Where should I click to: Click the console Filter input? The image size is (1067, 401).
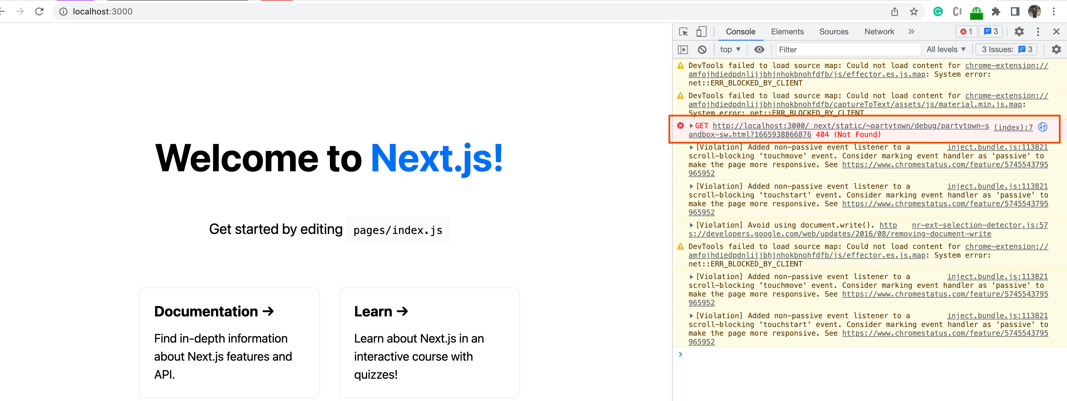click(848, 50)
